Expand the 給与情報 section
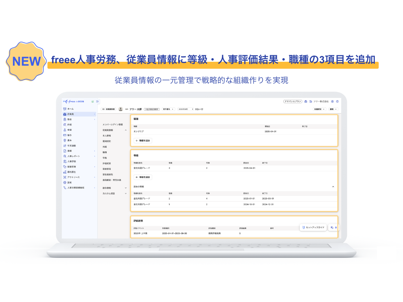 [x=125, y=188]
